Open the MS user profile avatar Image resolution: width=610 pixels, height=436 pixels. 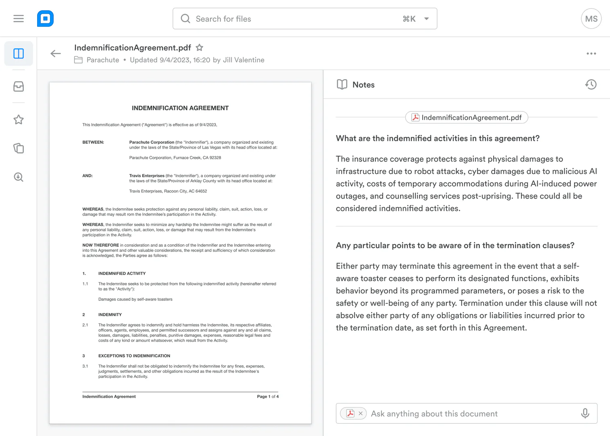591,19
